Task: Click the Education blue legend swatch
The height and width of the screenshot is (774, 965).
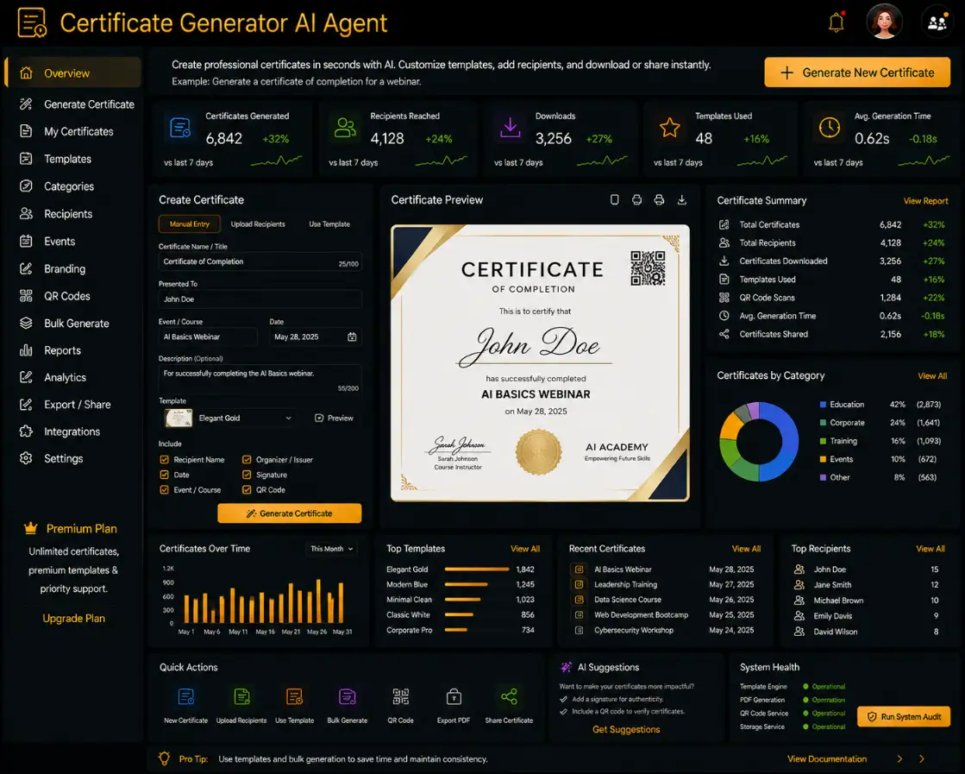Action: pos(823,405)
